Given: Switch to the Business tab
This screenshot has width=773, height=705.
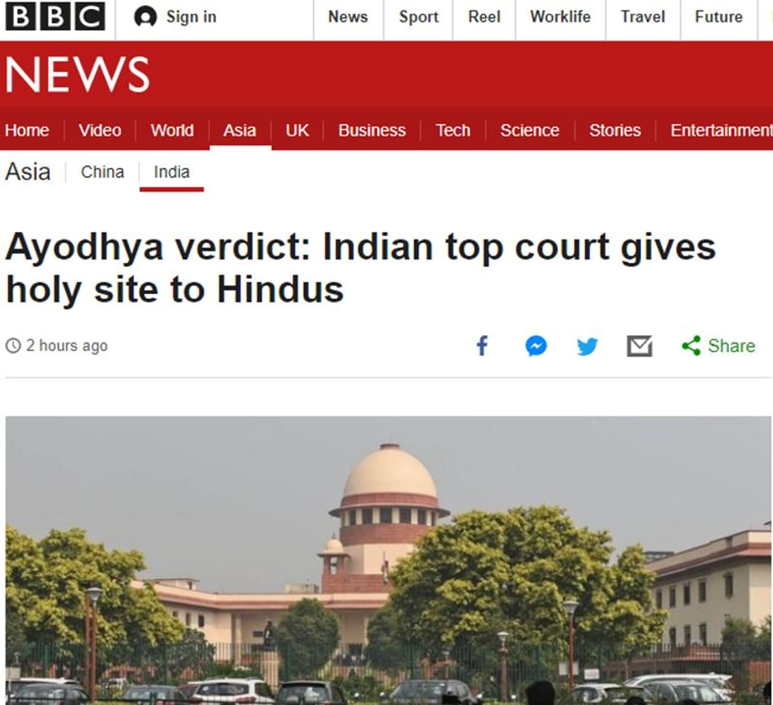Looking at the screenshot, I should [372, 130].
